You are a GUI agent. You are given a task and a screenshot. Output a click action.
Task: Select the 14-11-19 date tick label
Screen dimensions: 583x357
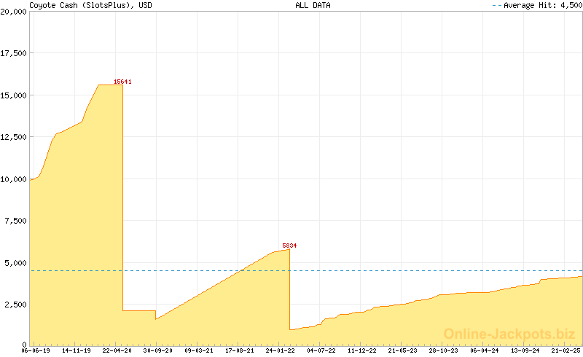click(76, 350)
